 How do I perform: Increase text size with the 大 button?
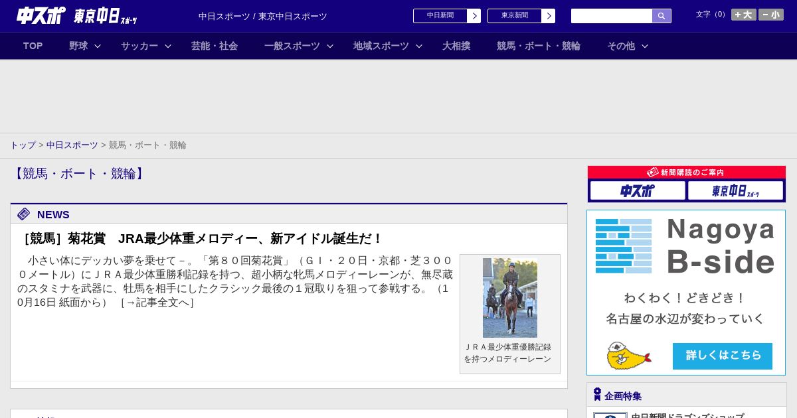click(x=744, y=15)
